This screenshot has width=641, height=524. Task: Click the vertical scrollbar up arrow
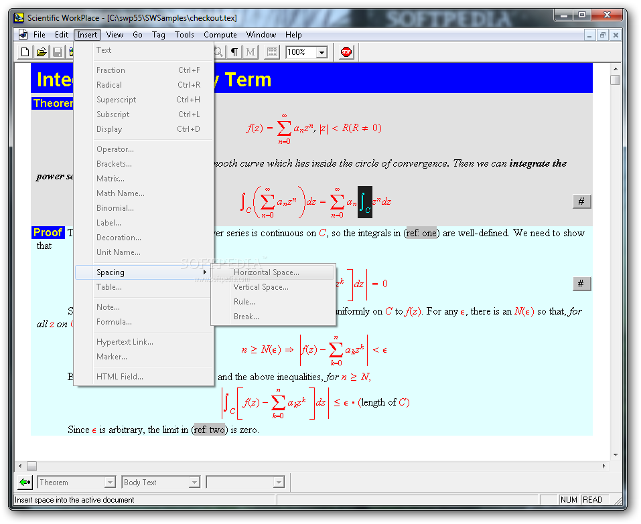point(616,69)
